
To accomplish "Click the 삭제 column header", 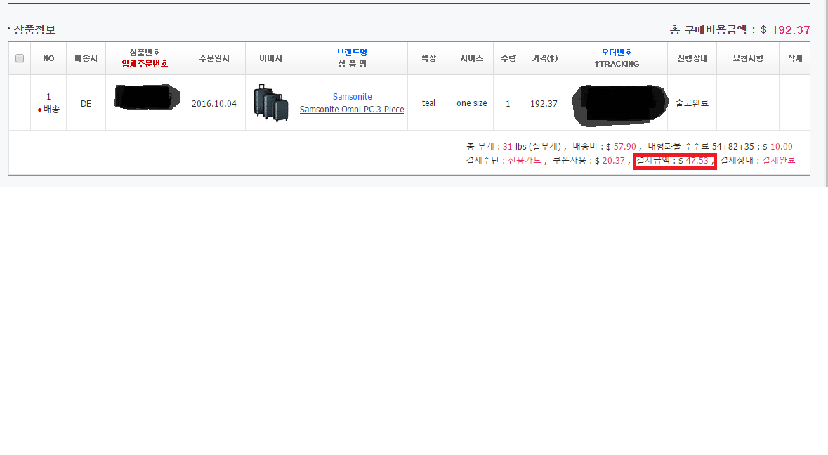I will click(x=794, y=58).
